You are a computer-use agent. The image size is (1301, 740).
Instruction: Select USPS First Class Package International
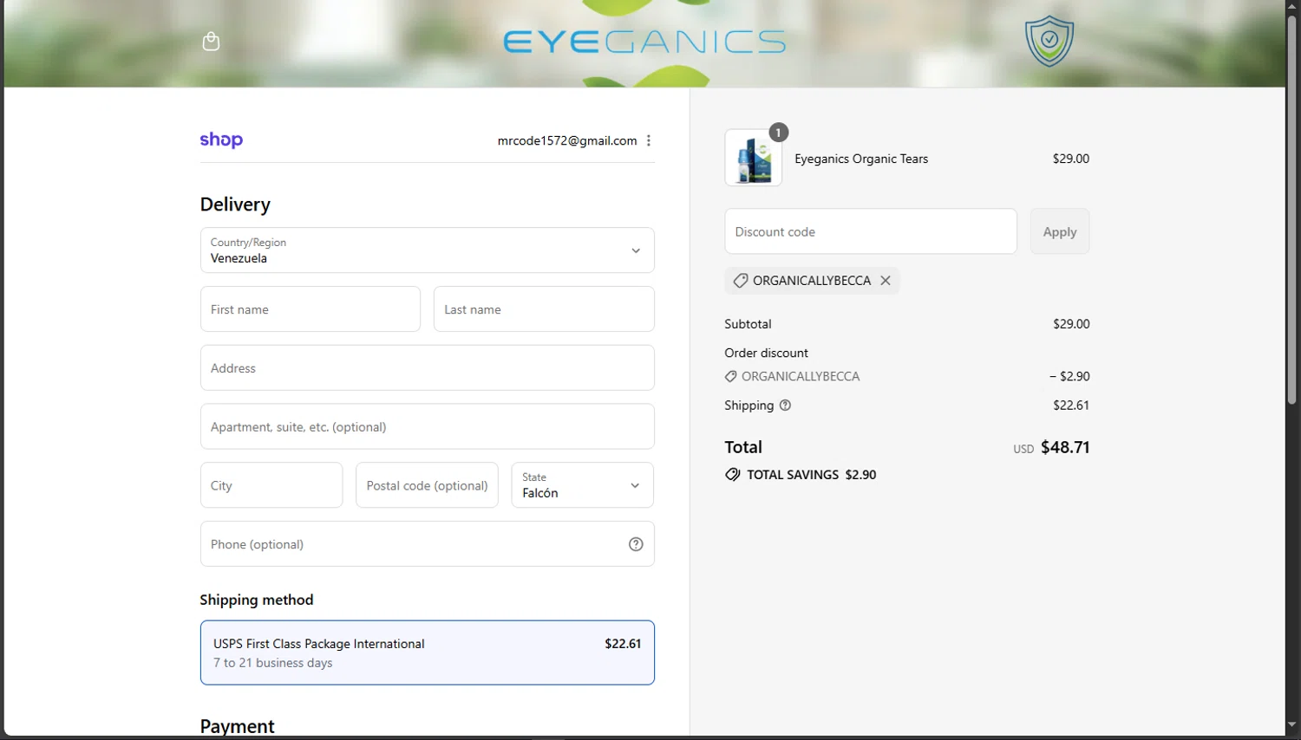pyautogui.click(x=427, y=652)
